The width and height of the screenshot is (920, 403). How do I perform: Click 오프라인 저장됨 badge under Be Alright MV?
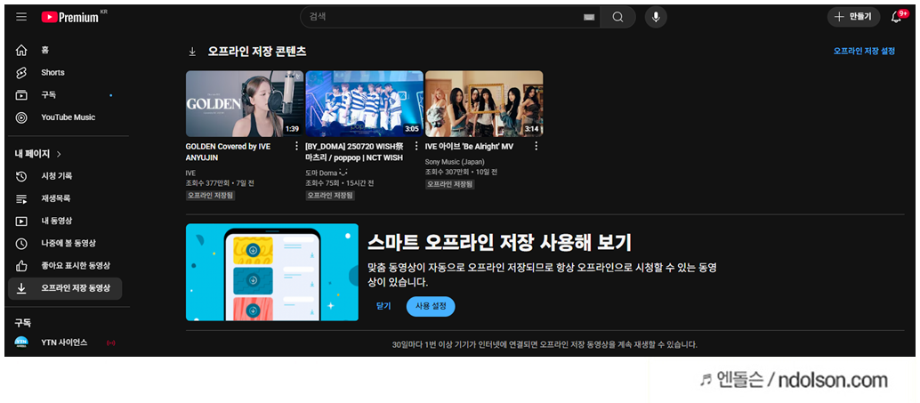pyautogui.click(x=450, y=184)
